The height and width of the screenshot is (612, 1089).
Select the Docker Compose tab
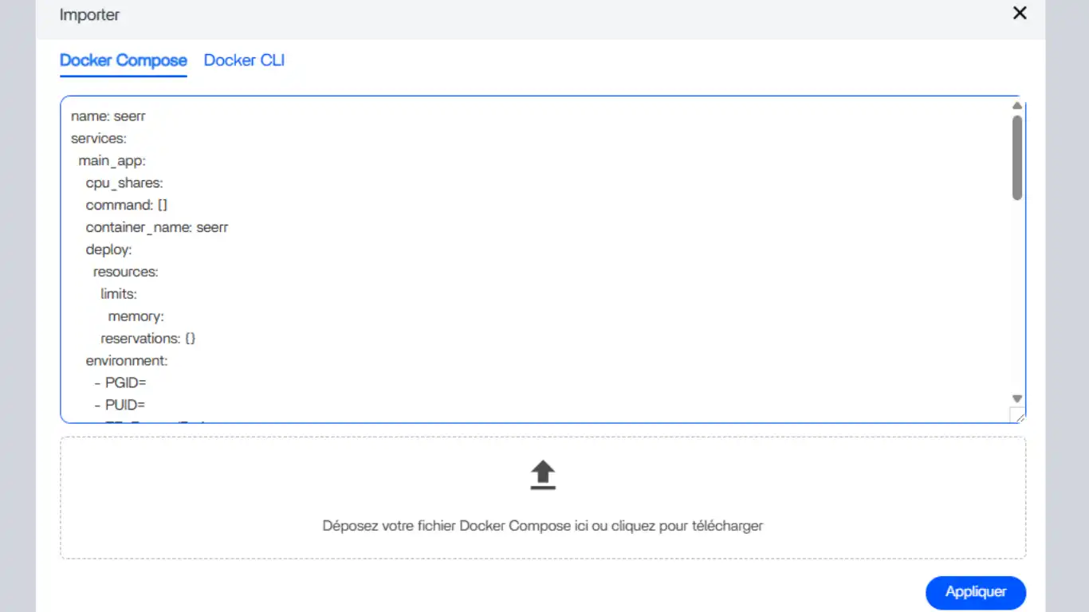[124, 61]
